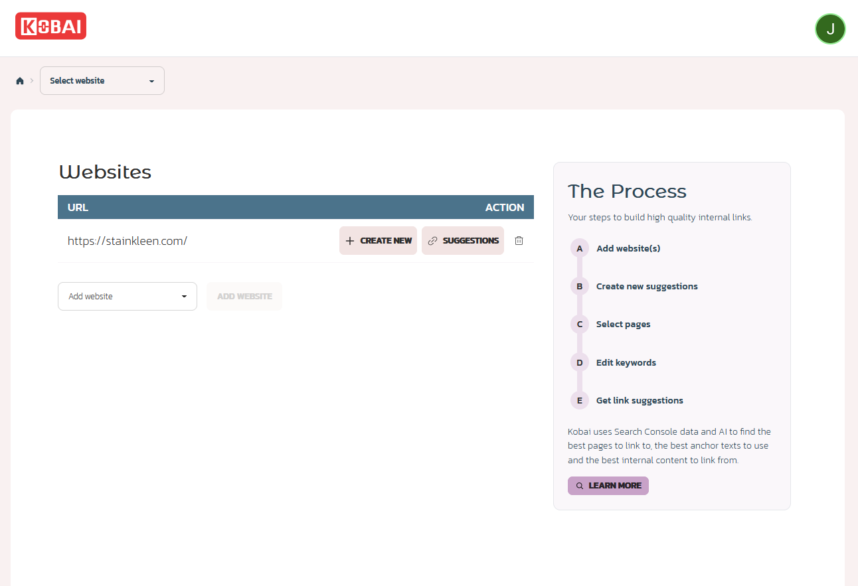Click the Add Website button
The image size is (858, 586).
[x=244, y=296]
